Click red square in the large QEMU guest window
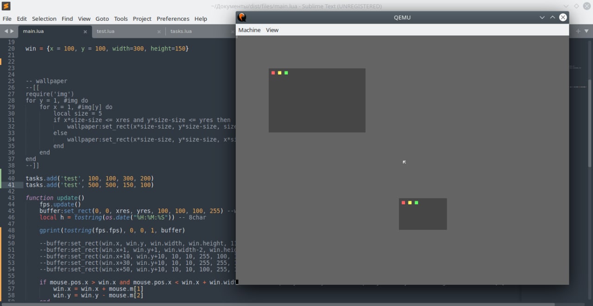593x306 pixels. [x=273, y=73]
